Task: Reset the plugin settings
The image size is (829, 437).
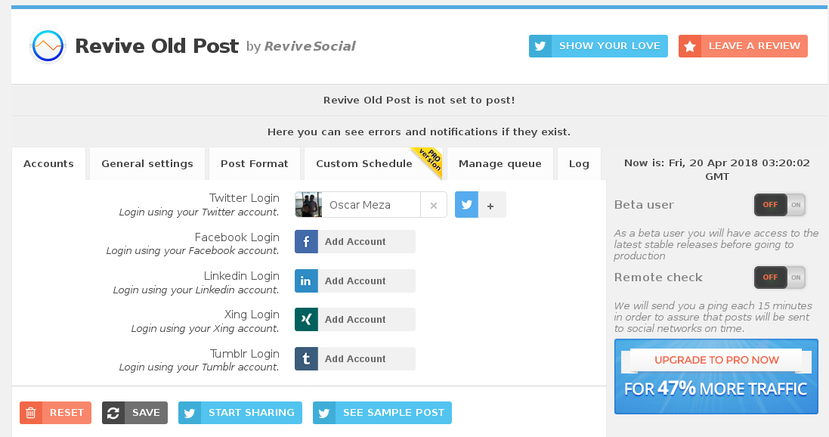Action: point(55,413)
